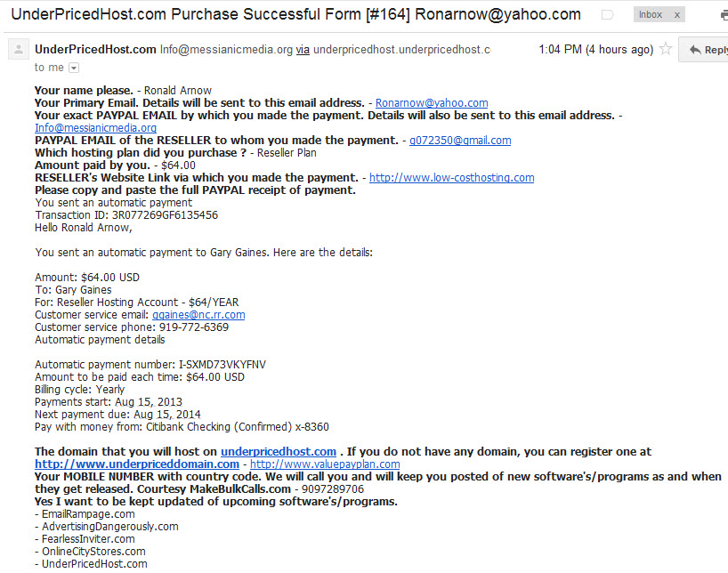Viewport: 728px width, 573px height.
Task: Click the print icon at top right
Action: 724,15
